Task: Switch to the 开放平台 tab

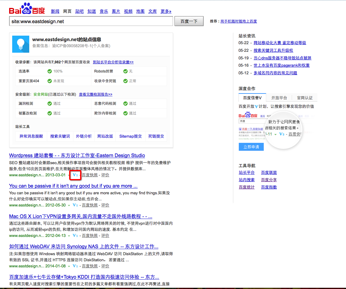Action: pyautogui.click(x=279, y=98)
